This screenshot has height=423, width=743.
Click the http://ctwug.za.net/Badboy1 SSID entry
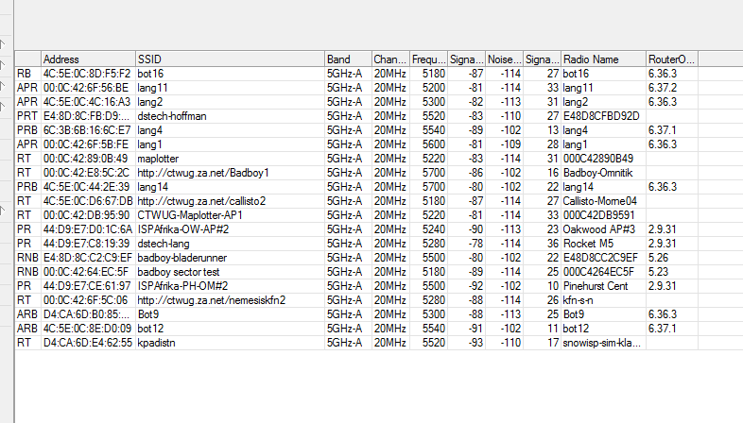pyautogui.click(x=203, y=173)
